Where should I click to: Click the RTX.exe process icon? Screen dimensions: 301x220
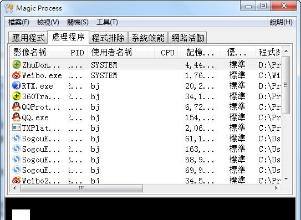click(x=17, y=85)
